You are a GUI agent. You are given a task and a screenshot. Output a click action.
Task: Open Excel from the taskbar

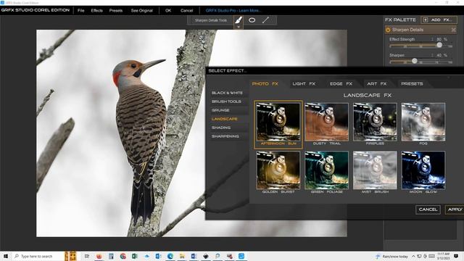(135, 256)
